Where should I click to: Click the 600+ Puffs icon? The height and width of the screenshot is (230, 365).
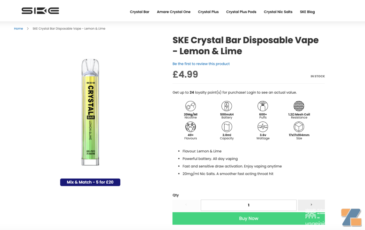tap(263, 106)
